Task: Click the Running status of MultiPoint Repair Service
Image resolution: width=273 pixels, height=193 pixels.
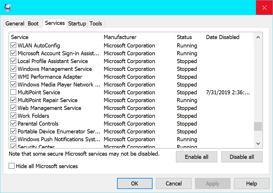Action: (x=187, y=100)
